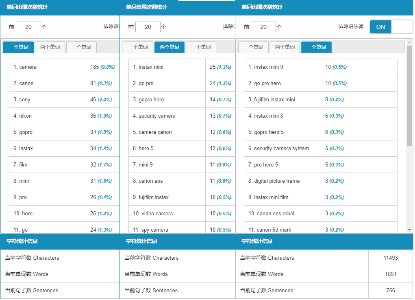
Task: Click the vertical scrollbar thumb in right panel
Action: tap(409, 95)
